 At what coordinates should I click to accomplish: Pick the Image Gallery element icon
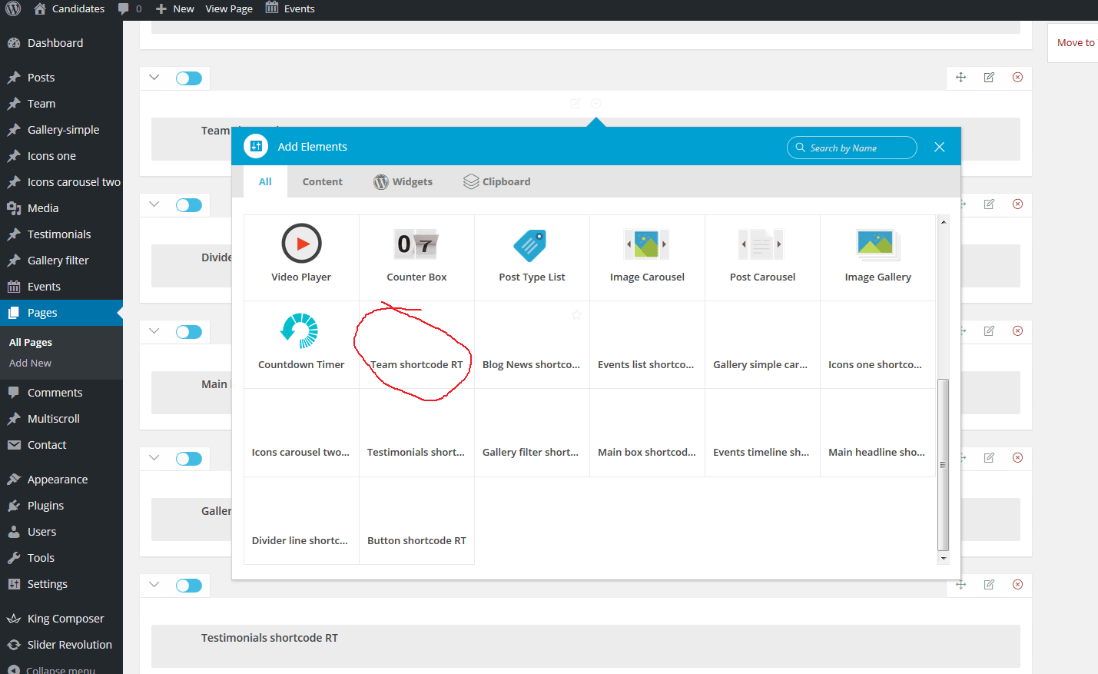(877, 244)
